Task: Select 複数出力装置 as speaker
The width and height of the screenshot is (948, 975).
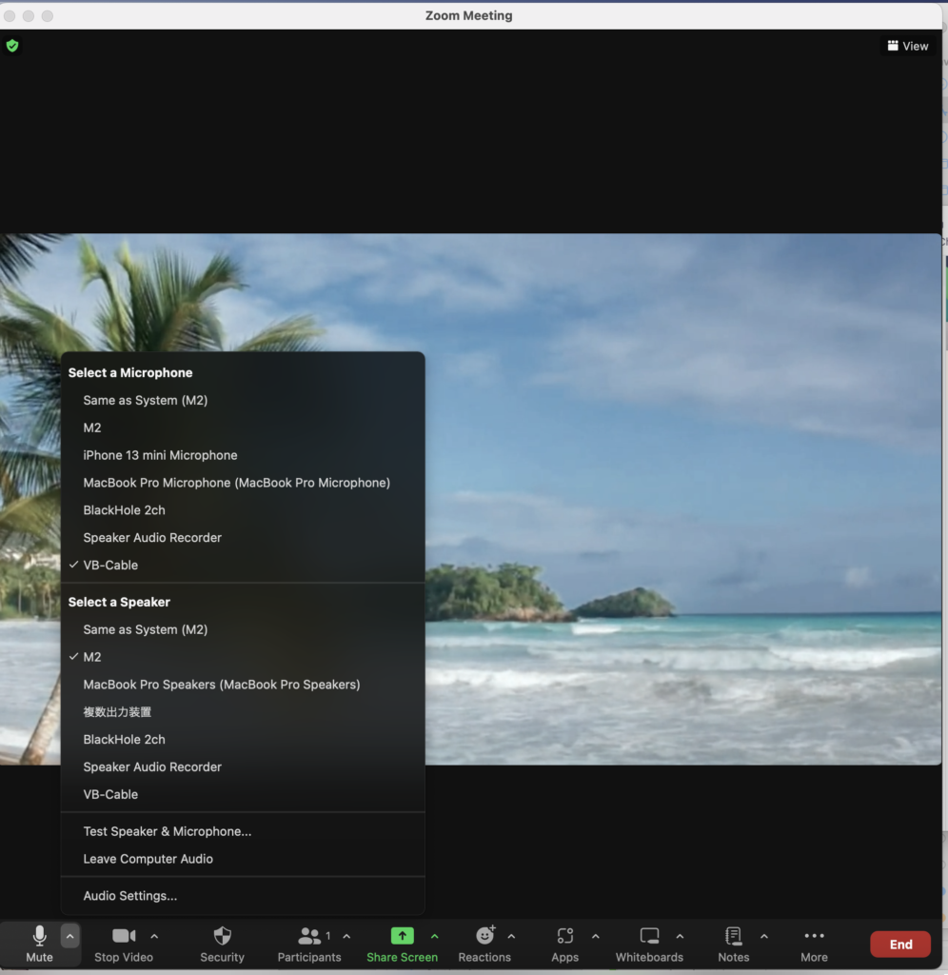Action: (243, 712)
